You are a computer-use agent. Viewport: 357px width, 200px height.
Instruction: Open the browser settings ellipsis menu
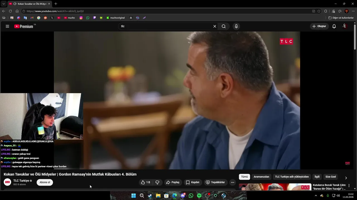353,11
